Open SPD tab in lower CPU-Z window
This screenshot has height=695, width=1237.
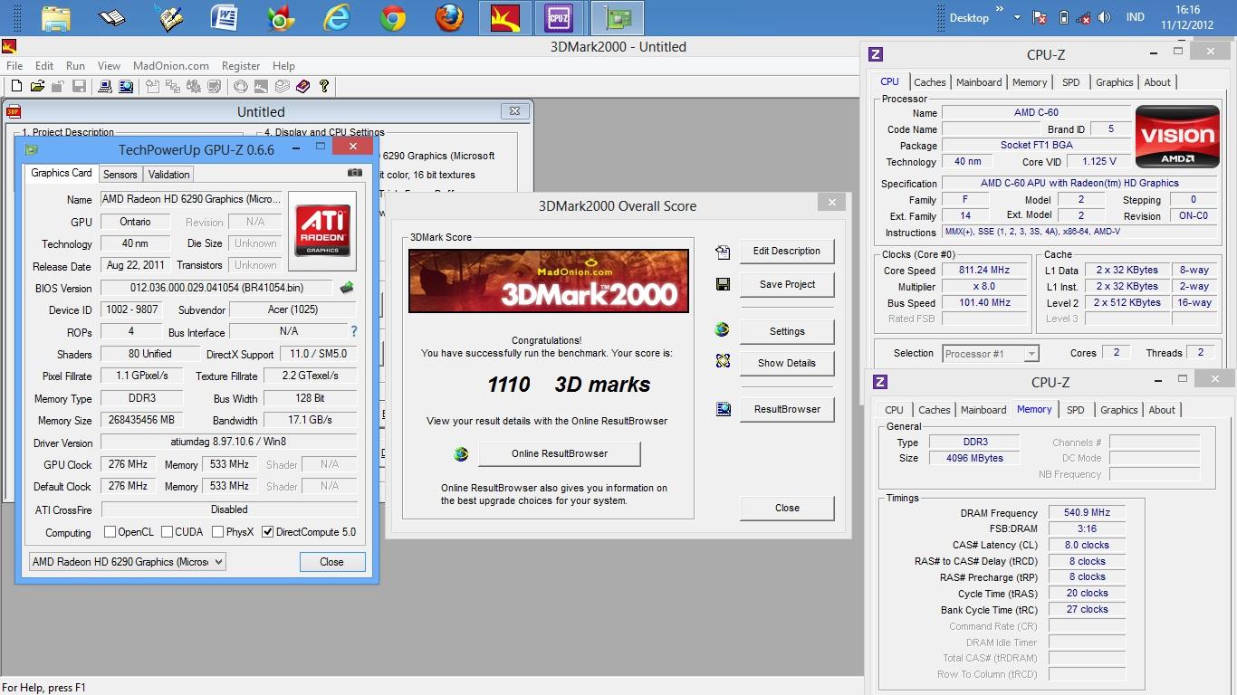point(1075,410)
